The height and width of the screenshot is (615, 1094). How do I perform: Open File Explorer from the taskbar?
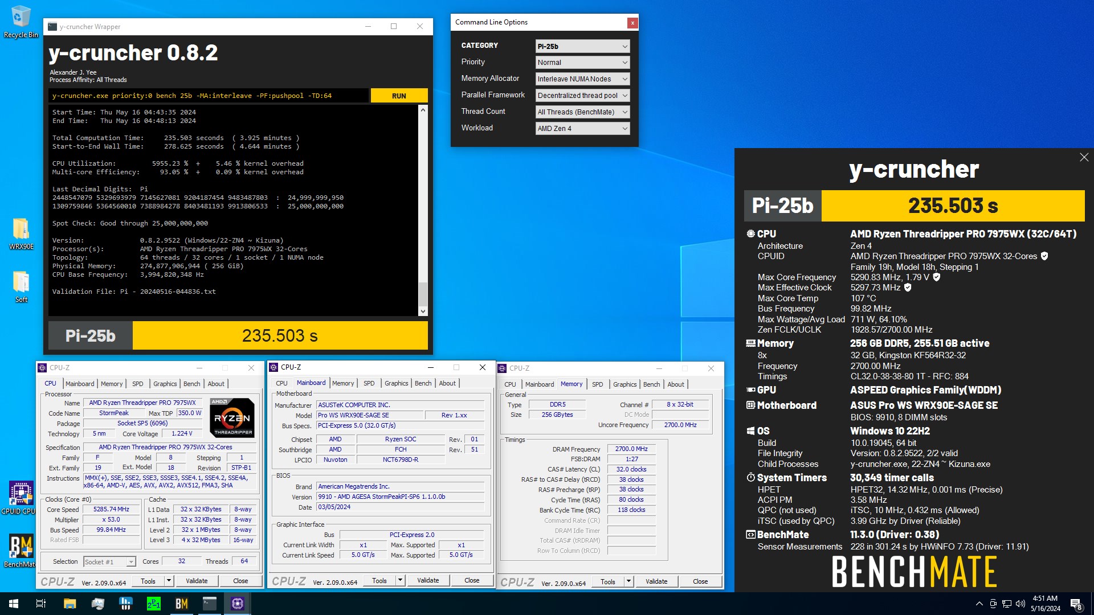coord(70,604)
